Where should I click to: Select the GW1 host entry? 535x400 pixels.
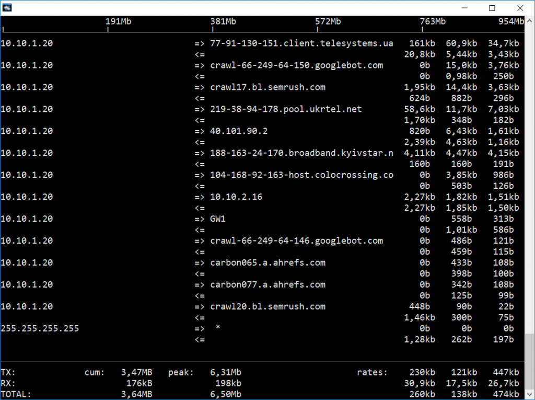[x=218, y=219]
